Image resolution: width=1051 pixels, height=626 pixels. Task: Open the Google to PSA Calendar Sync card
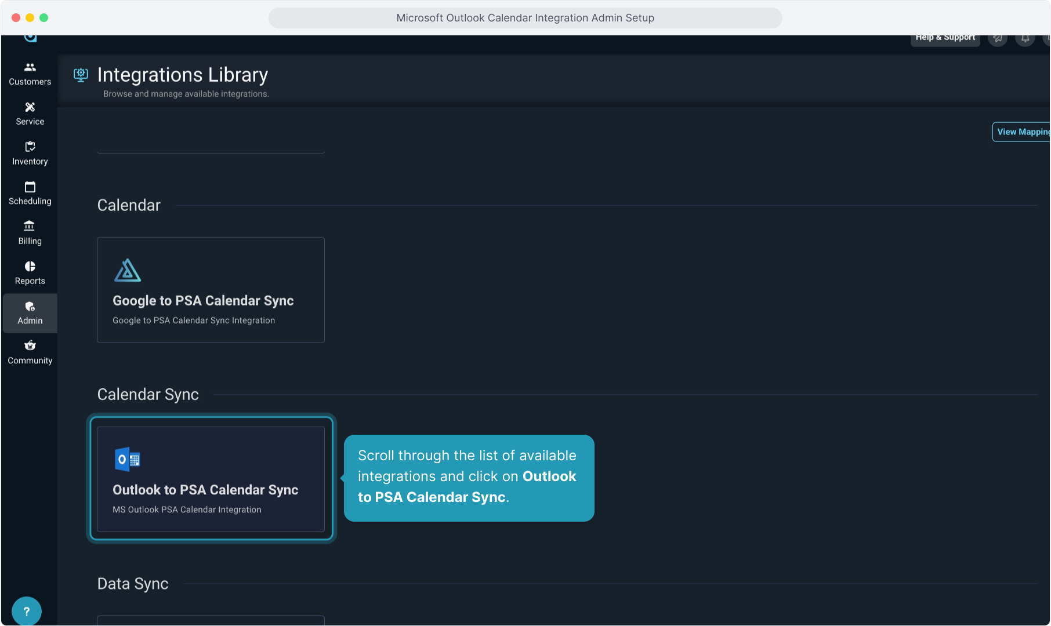pos(211,290)
